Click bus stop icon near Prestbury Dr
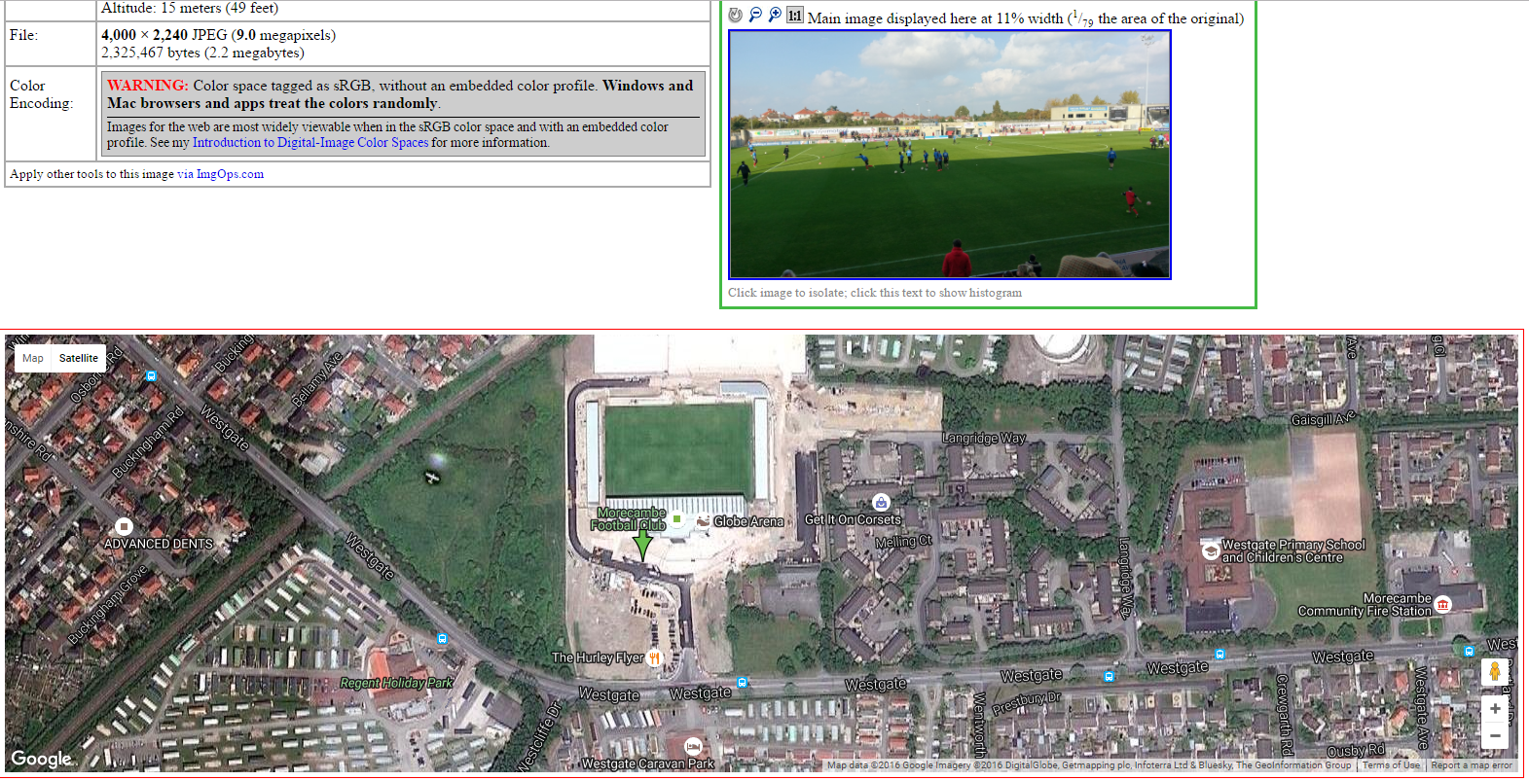Viewport: 1529px width, 781px height. click(x=1109, y=676)
